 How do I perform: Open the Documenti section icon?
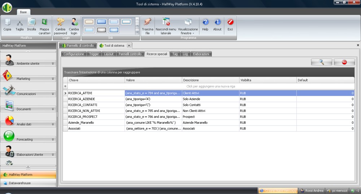(x=9, y=105)
